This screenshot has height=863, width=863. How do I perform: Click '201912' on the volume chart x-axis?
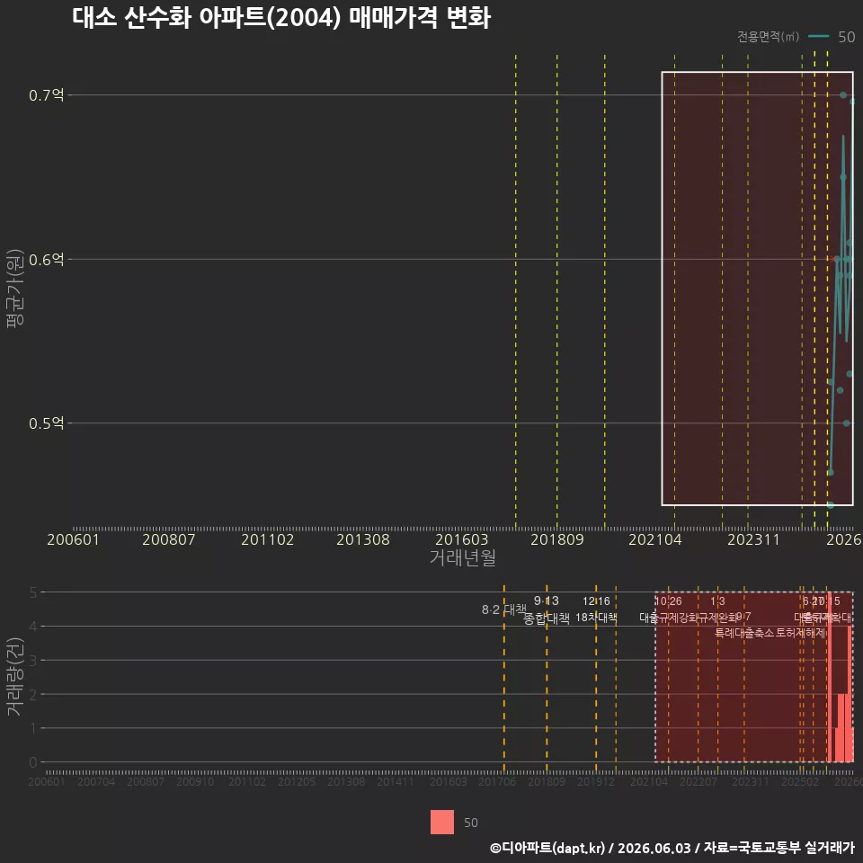tap(595, 781)
